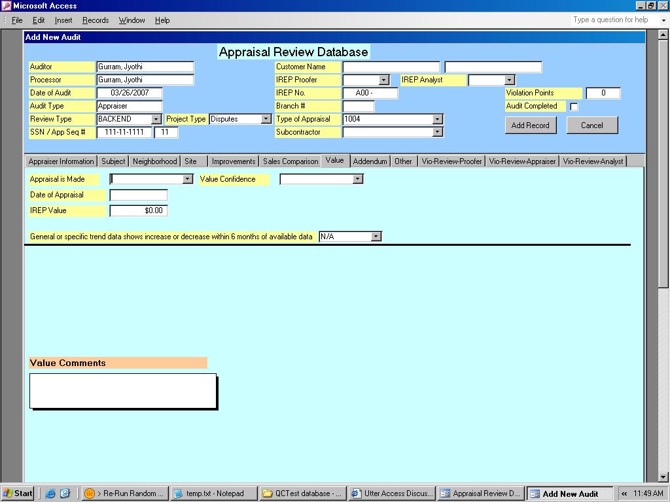Image resolution: width=670 pixels, height=502 pixels.
Task: Expand the Review Type dropdown
Action: 156,119
